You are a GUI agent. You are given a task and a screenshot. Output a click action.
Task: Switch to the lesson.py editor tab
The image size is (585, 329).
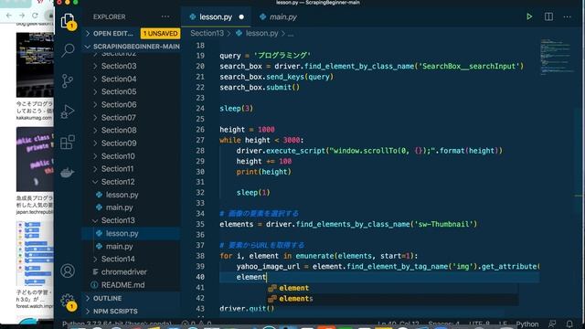(x=216, y=16)
